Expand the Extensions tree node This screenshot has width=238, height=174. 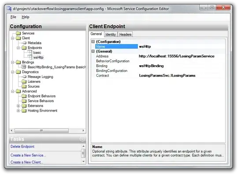pyautogui.click(x=19, y=106)
